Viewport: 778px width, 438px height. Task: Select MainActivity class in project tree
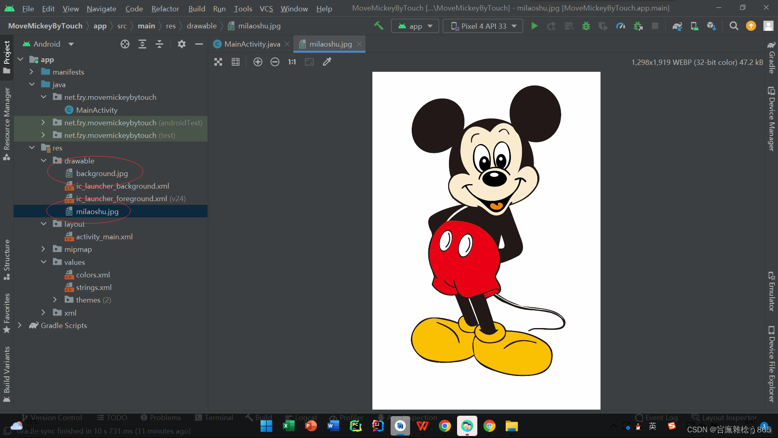(x=96, y=110)
